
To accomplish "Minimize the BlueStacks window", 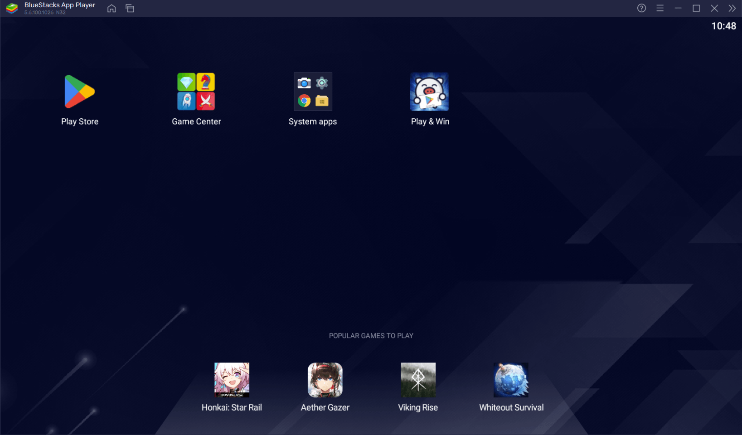I will [x=678, y=8].
